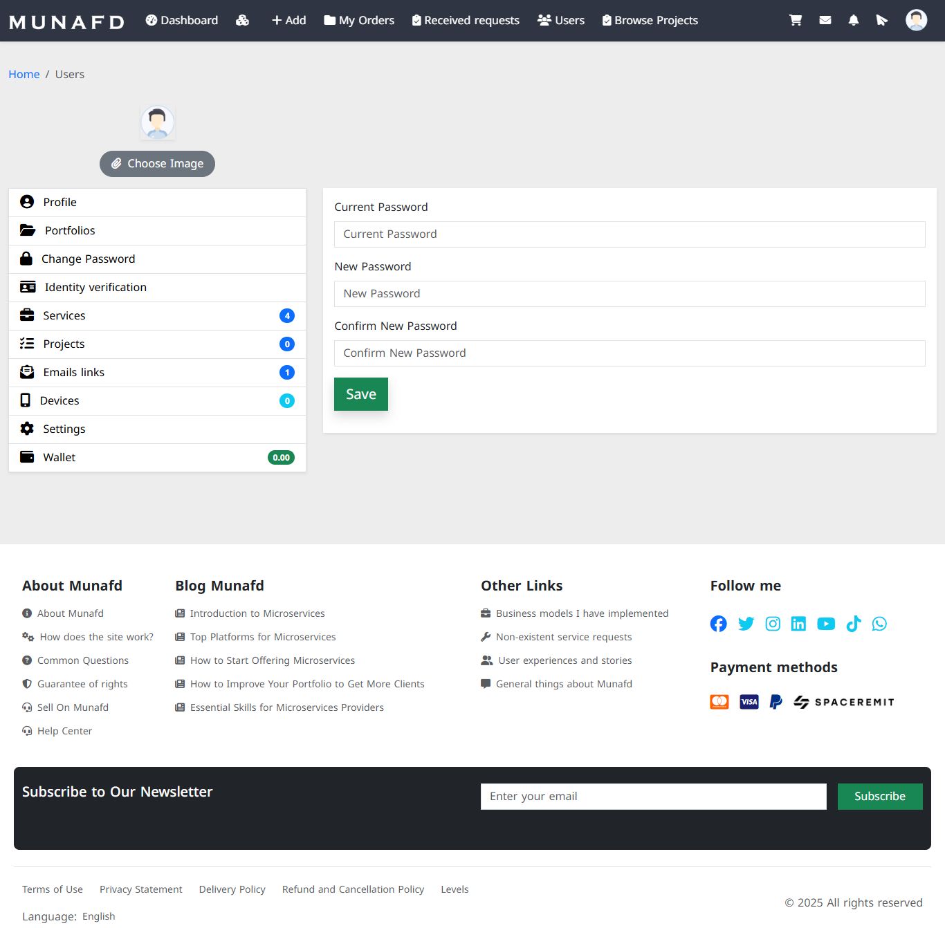Open the Refund and Cancellation Policy link
Viewport: 945px width, 928px height.
(353, 889)
